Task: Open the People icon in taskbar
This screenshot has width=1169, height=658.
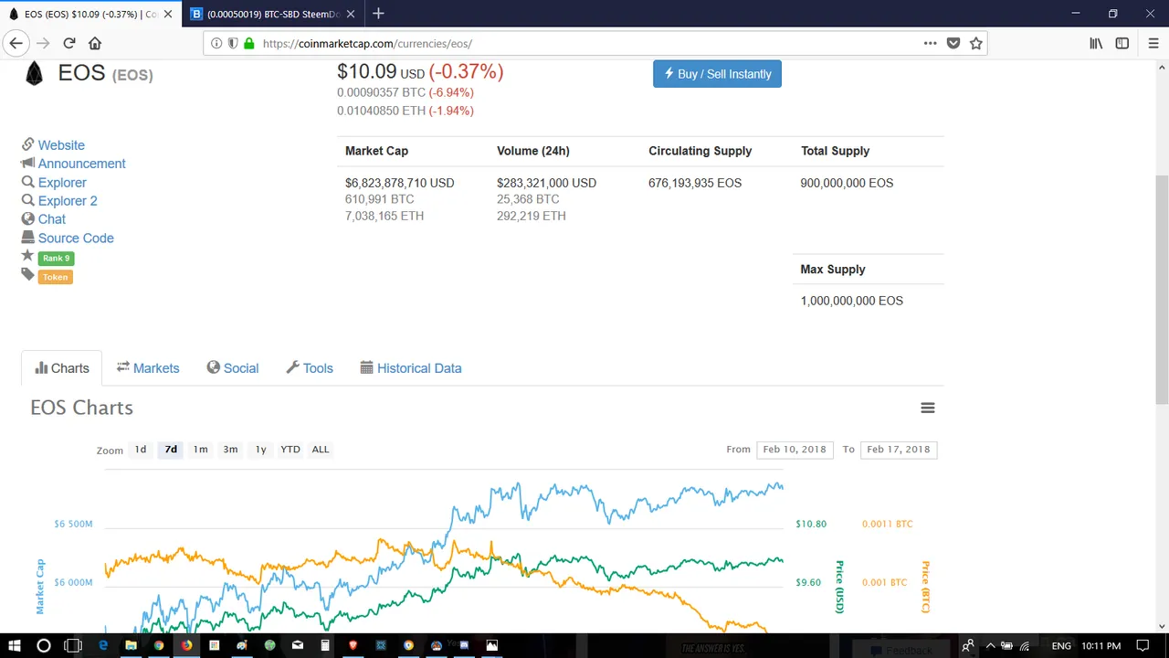Action: [968, 646]
